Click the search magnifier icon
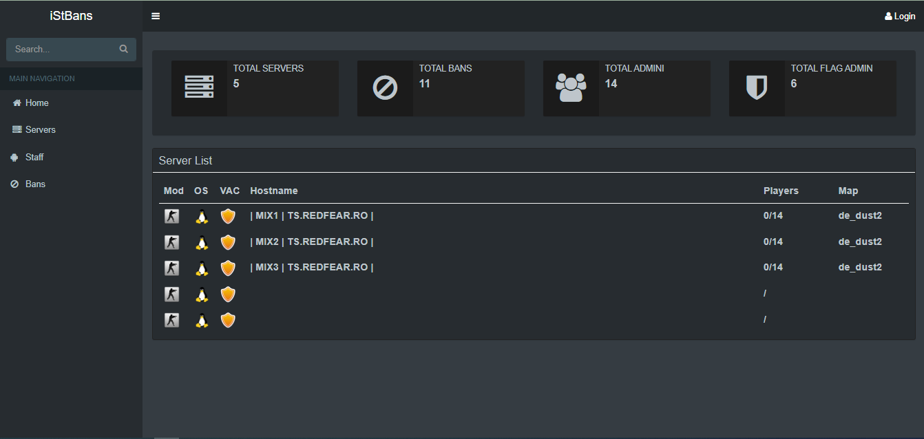The image size is (924, 439). (x=124, y=49)
